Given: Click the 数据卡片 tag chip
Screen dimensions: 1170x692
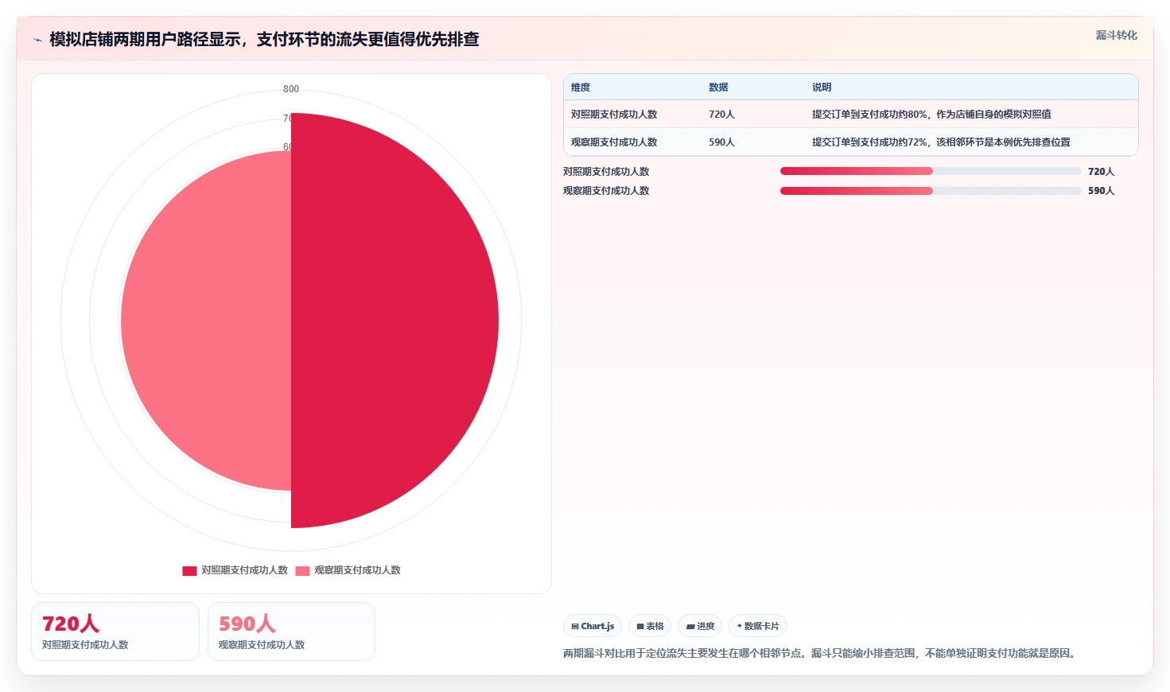Looking at the screenshot, I should tap(758, 626).
